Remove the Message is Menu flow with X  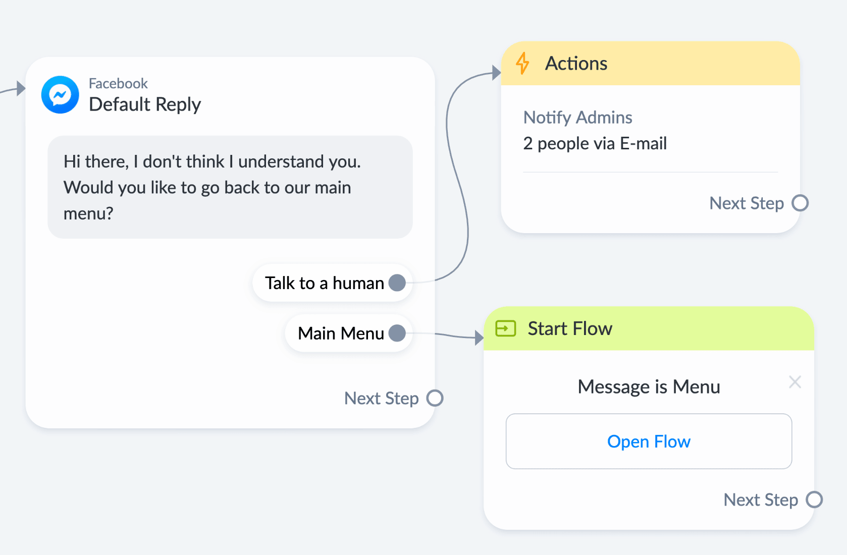pos(795,382)
